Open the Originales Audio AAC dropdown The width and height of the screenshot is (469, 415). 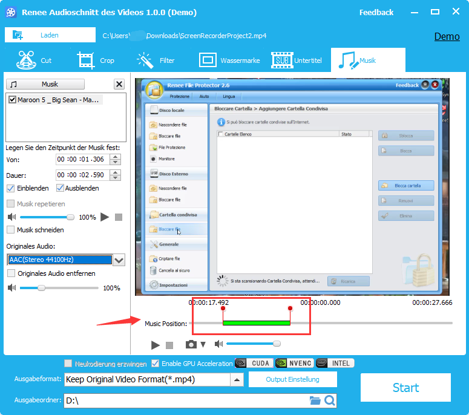point(119,260)
